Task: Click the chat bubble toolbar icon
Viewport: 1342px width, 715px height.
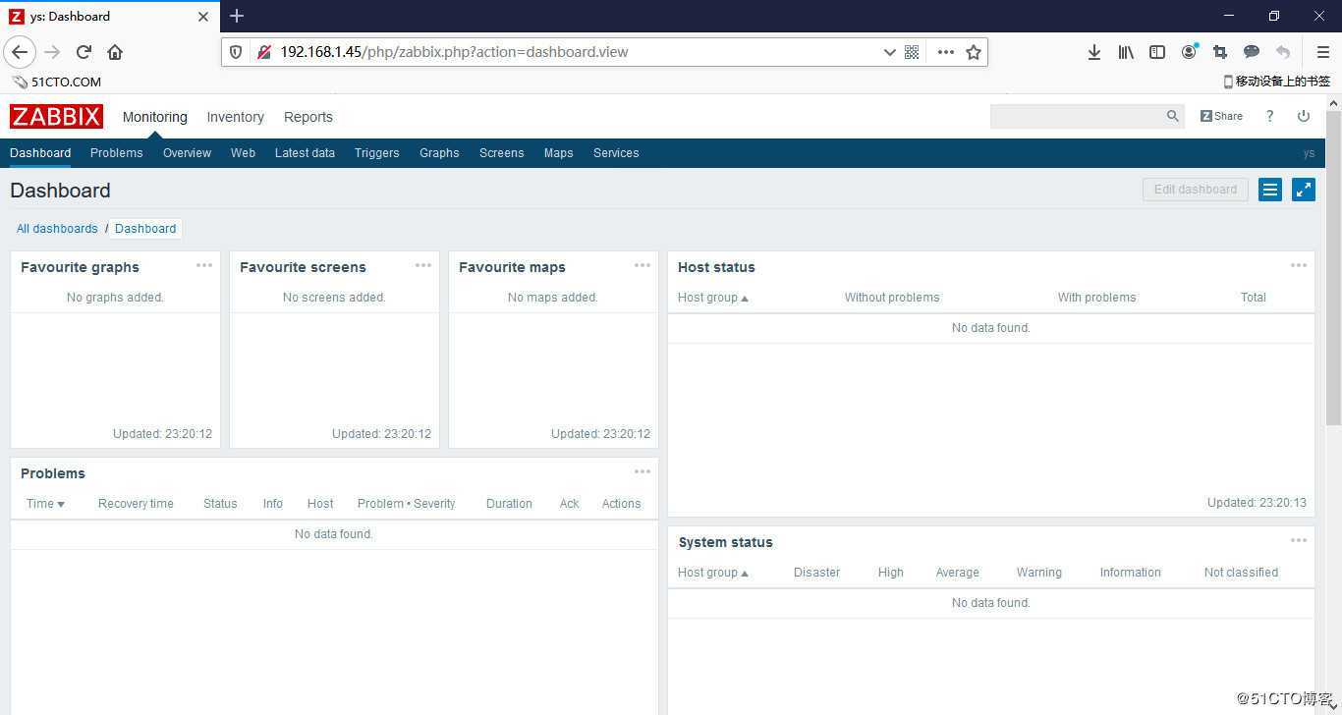Action: tap(1252, 52)
